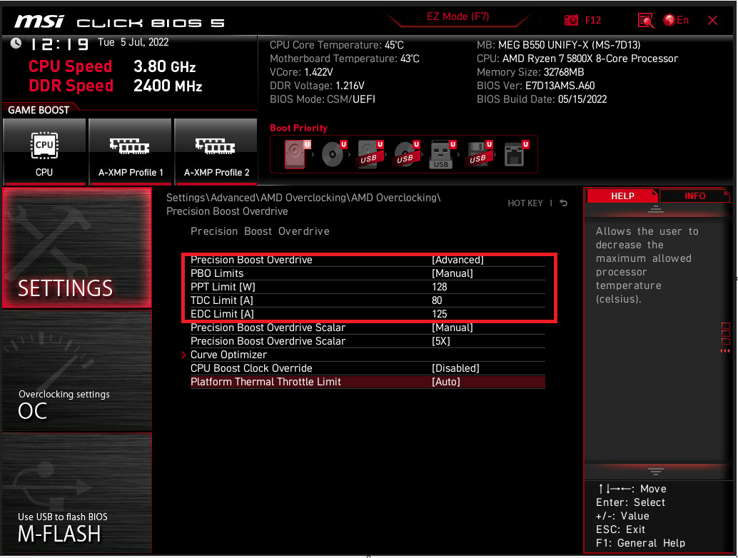Open HOT KEY list

click(x=525, y=203)
